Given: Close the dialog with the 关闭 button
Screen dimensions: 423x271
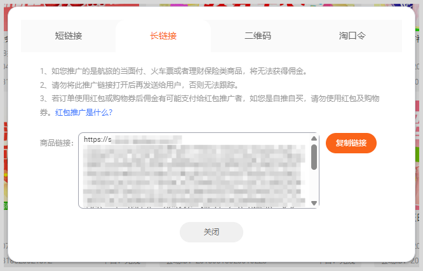Looking at the screenshot, I should tap(211, 232).
